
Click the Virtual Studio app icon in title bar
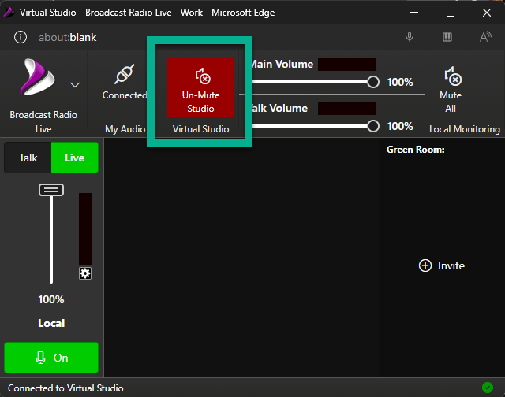coord(9,13)
